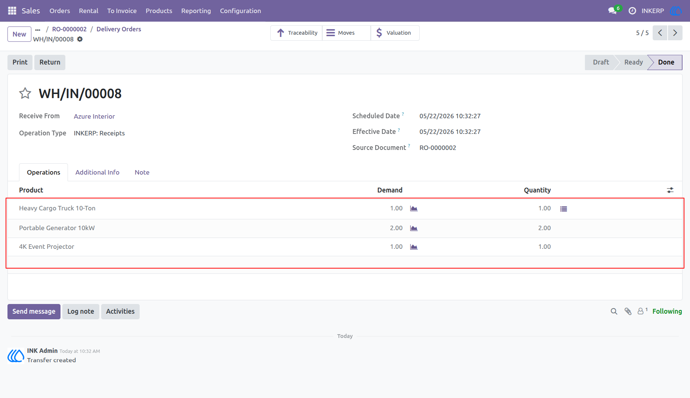
Task: Open the Reporting menu
Action: 196,11
